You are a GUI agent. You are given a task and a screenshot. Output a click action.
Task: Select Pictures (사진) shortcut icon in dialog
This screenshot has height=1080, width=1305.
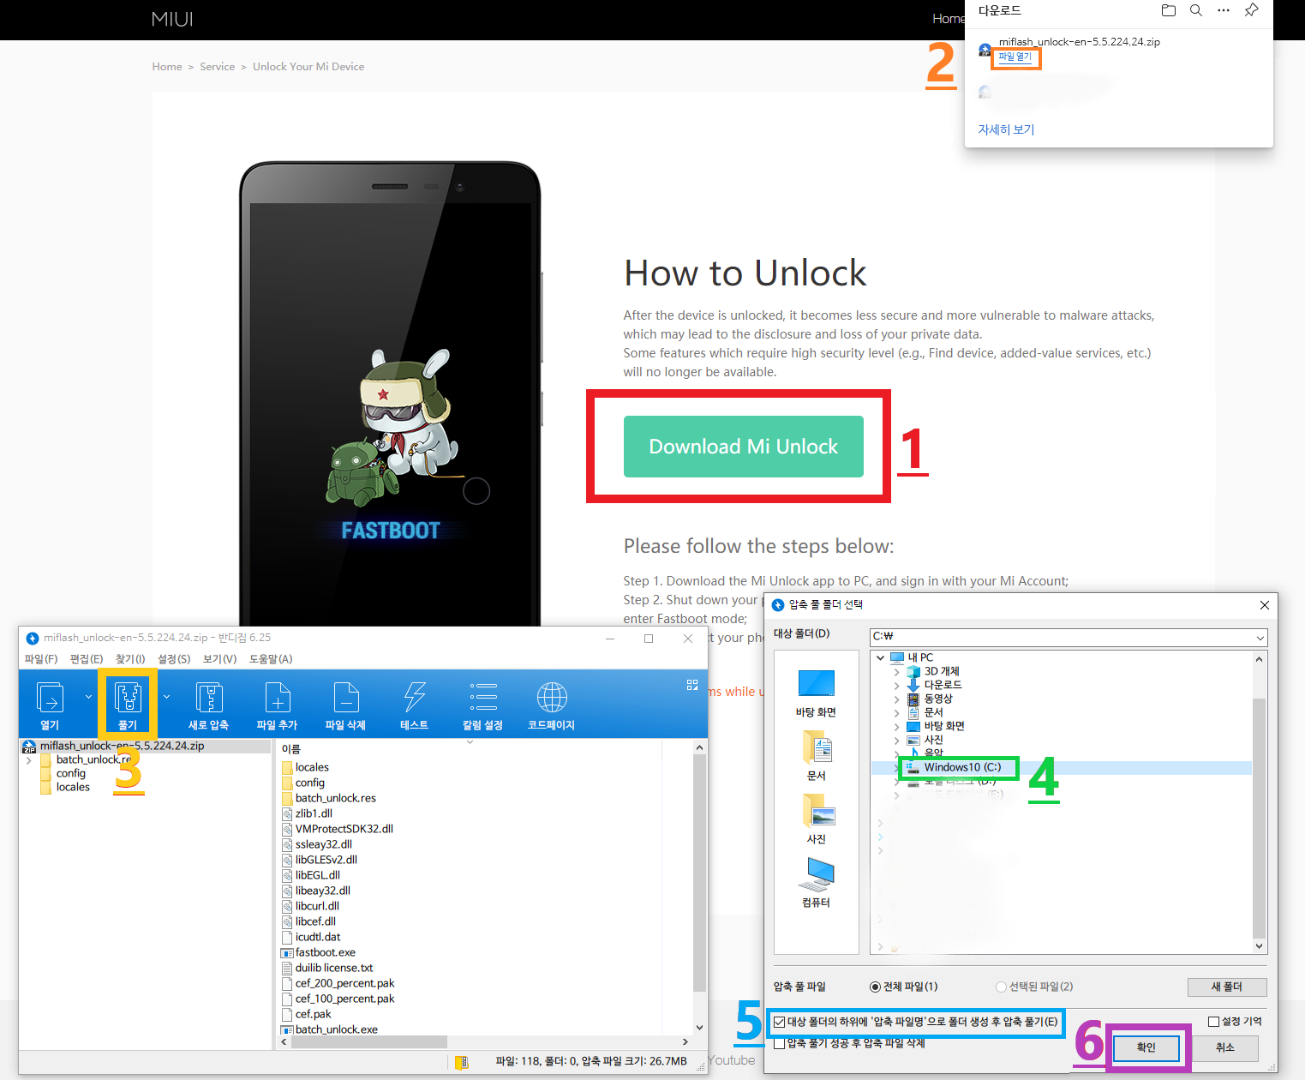(818, 810)
